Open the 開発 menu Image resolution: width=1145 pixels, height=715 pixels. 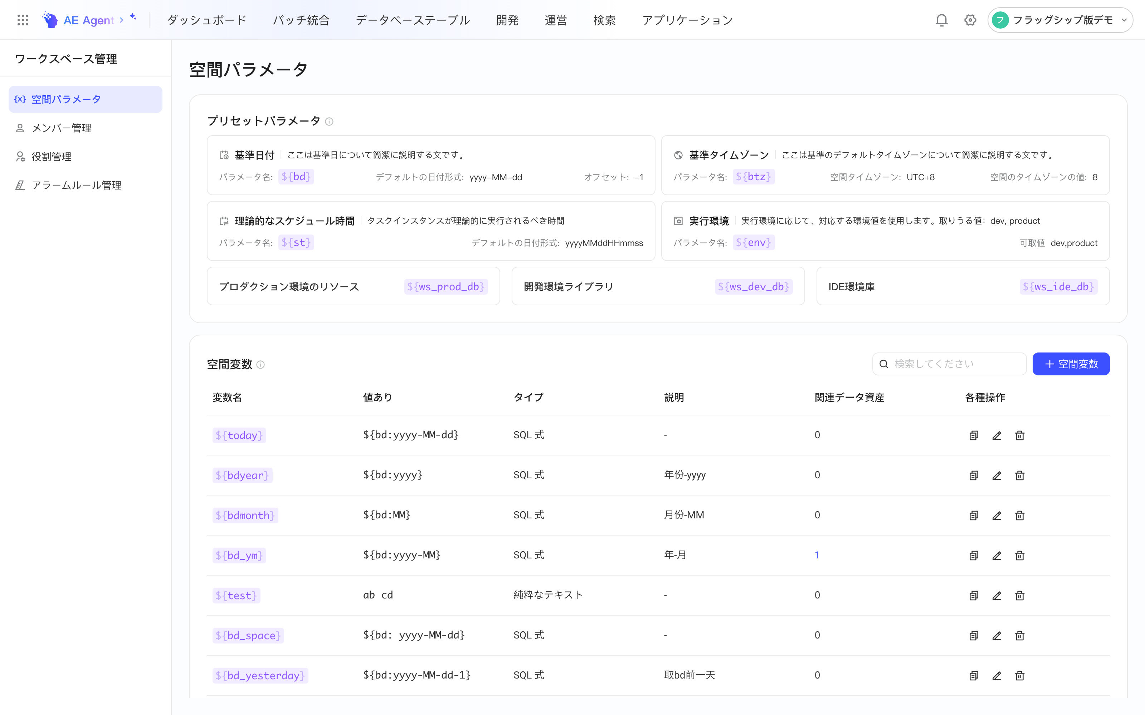507,20
